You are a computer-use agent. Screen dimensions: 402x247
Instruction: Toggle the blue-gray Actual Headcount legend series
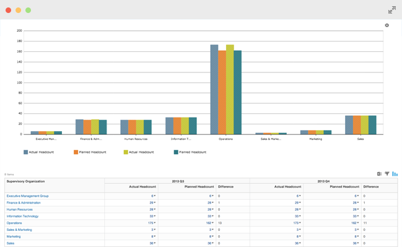tap(38, 152)
